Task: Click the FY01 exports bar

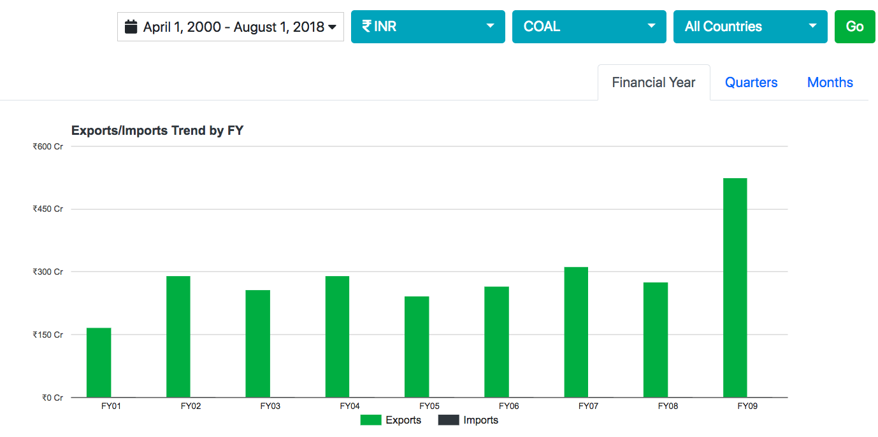Action: coord(99,363)
